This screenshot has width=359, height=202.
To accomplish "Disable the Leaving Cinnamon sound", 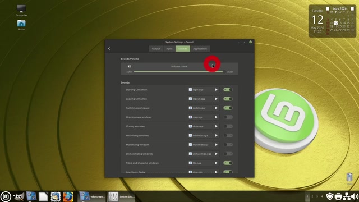I will 228,99.
